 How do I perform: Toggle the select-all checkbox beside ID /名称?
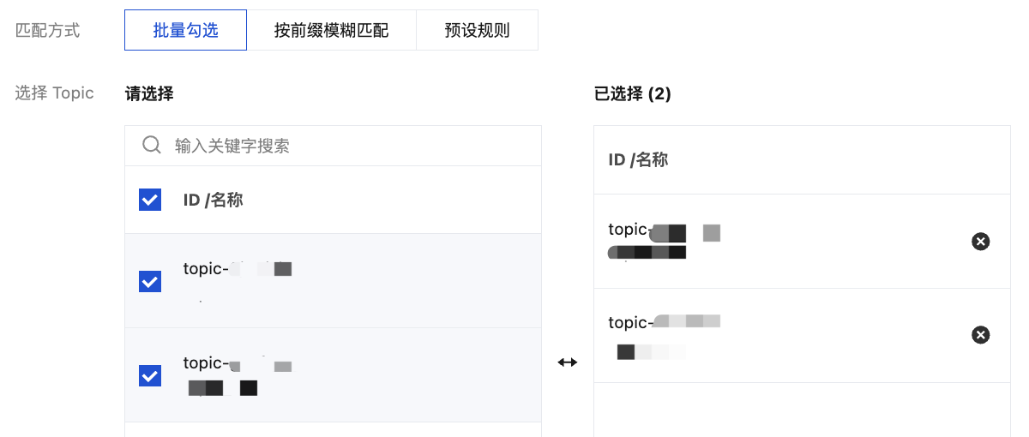(x=150, y=201)
